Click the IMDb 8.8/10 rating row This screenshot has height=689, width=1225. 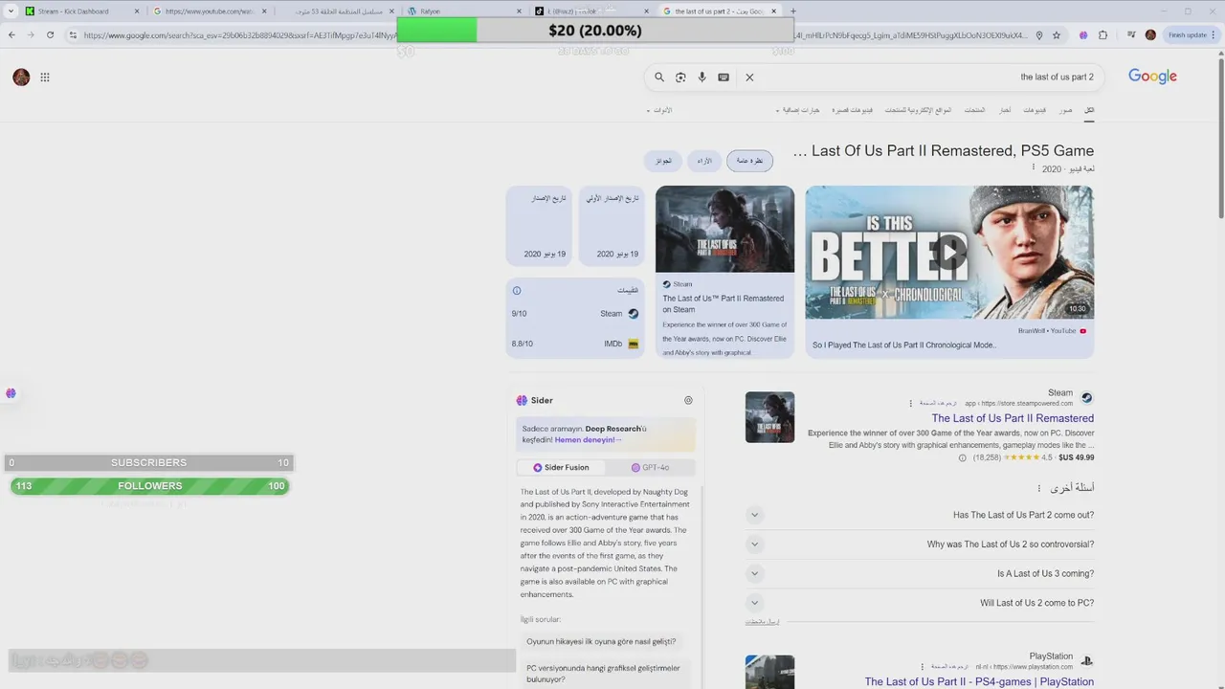tap(575, 344)
